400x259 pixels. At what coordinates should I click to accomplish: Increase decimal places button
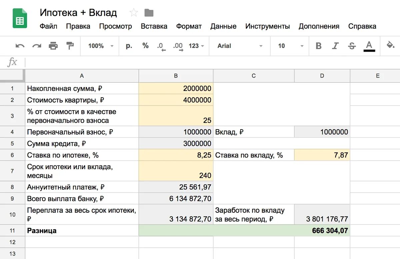tap(178, 46)
